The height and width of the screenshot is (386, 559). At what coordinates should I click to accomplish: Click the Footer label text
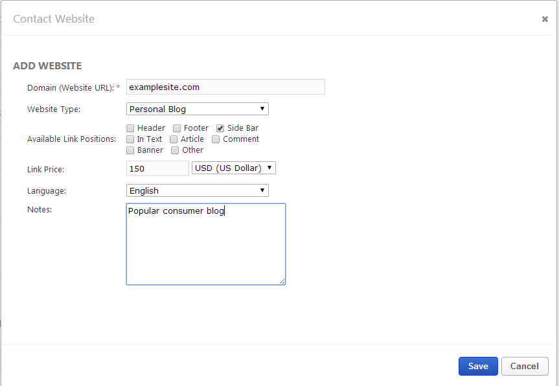pyautogui.click(x=196, y=128)
